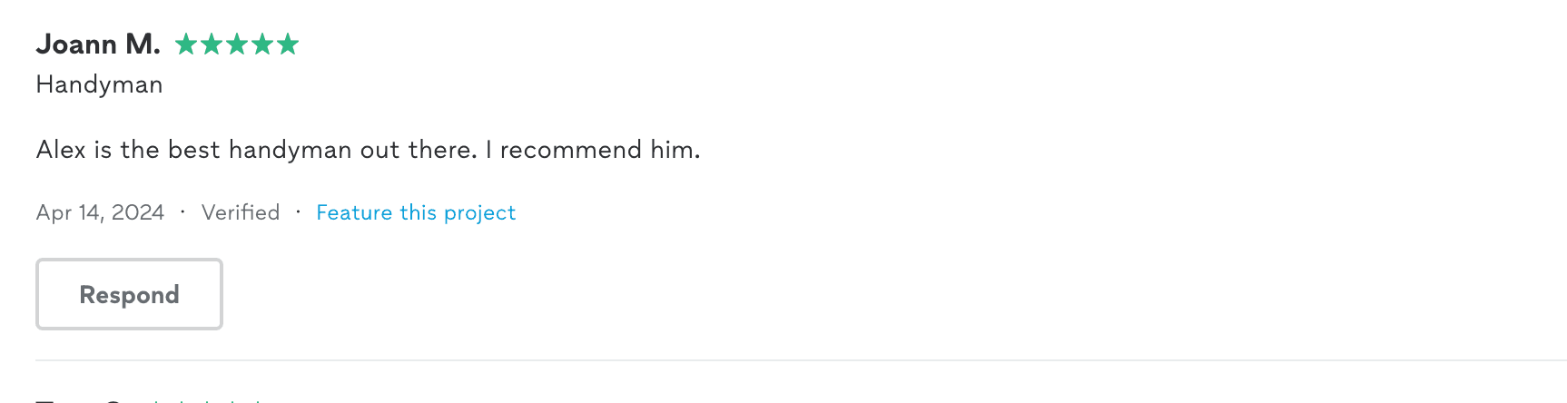Click the Handyman service category label
Viewport: 1567px width, 403px height.
(100, 84)
